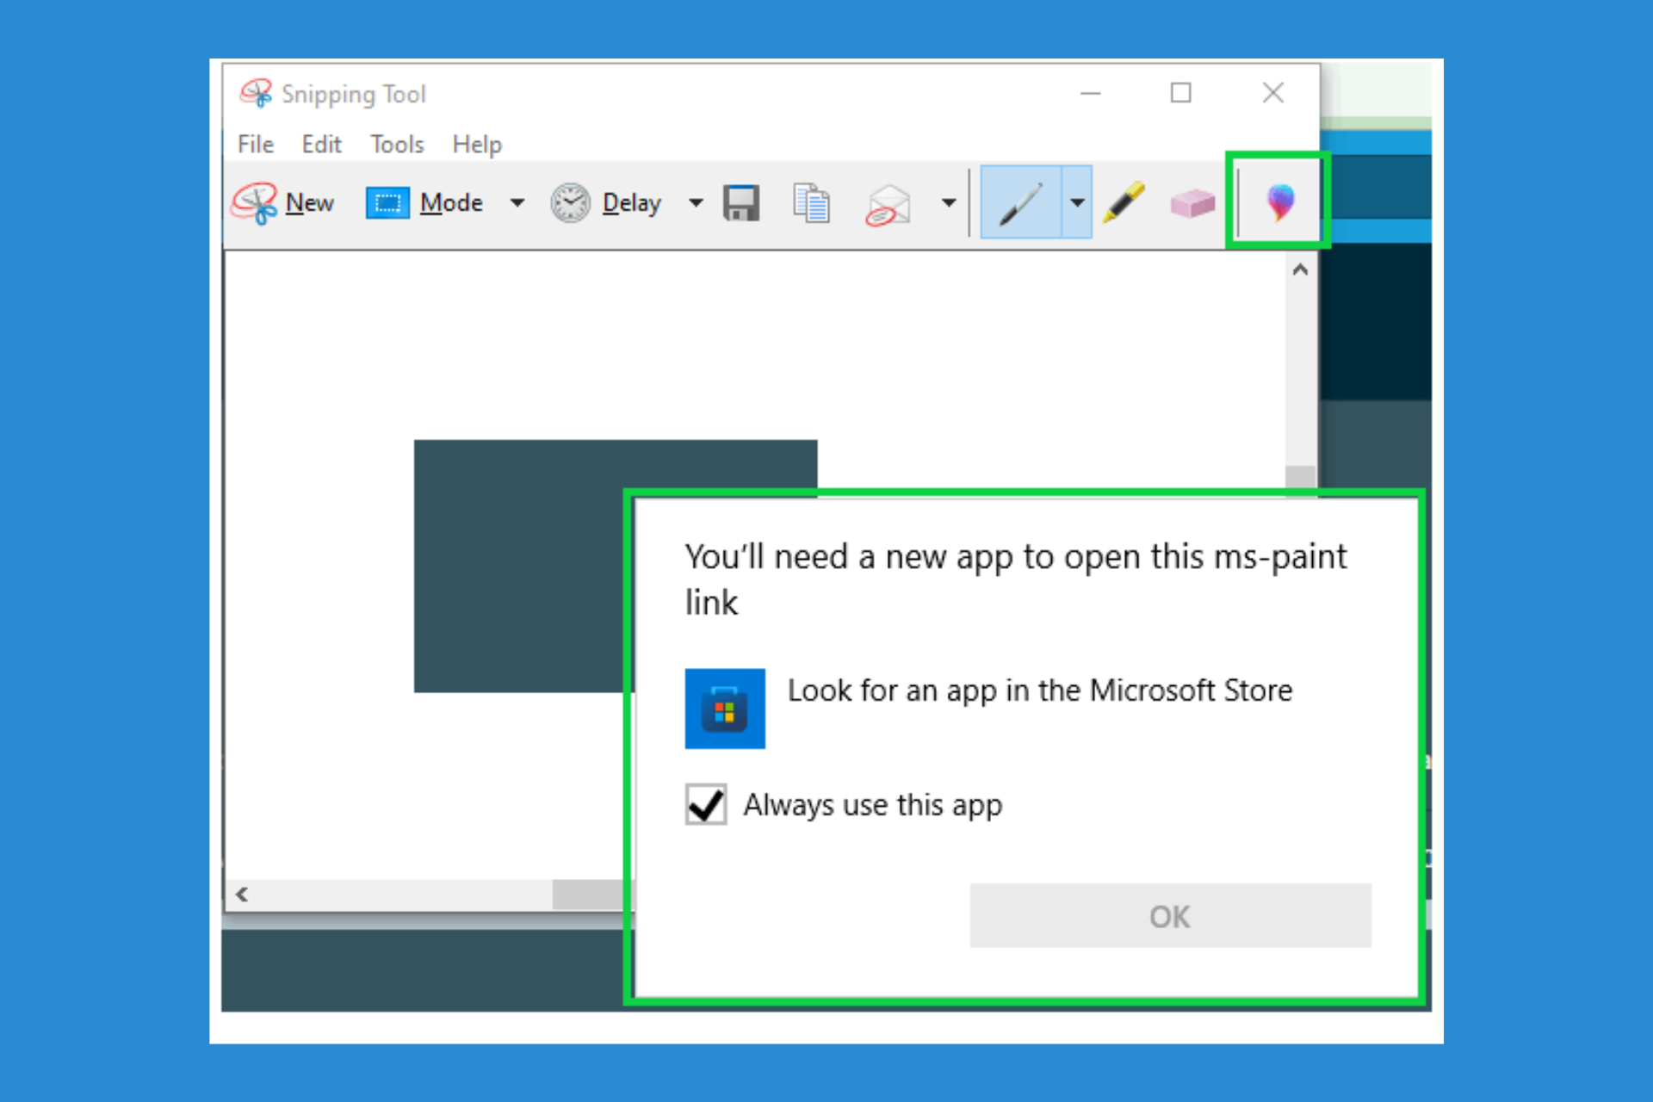Click the Mode rectangular snip icon
Image resolution: width=1653 pixels, height=1102 pixels.
tap(387, 203)
